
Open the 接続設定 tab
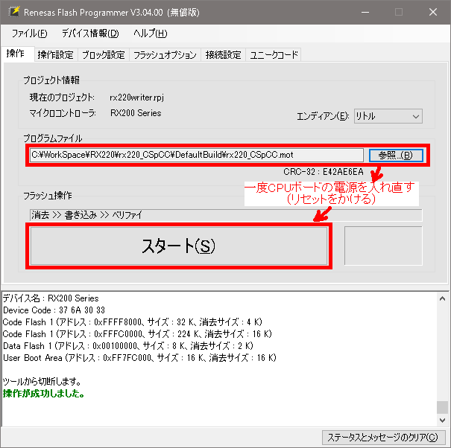pyautogui.click(x=223, y=54)
